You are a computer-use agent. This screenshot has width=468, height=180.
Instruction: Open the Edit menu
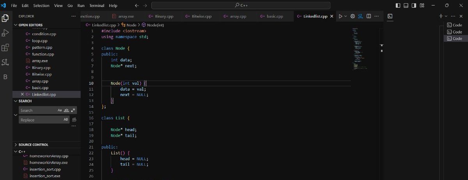coord(25,6)
